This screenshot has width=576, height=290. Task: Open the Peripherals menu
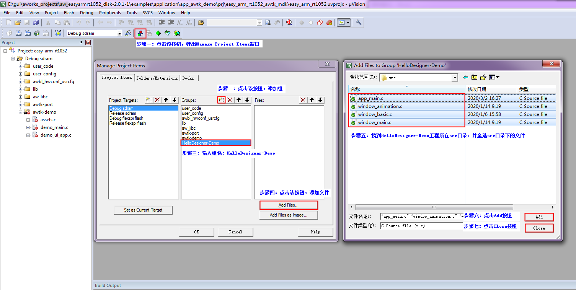[110, 13]
